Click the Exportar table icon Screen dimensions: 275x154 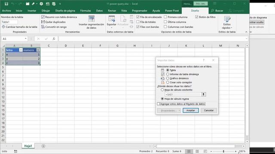coord(112,19)
